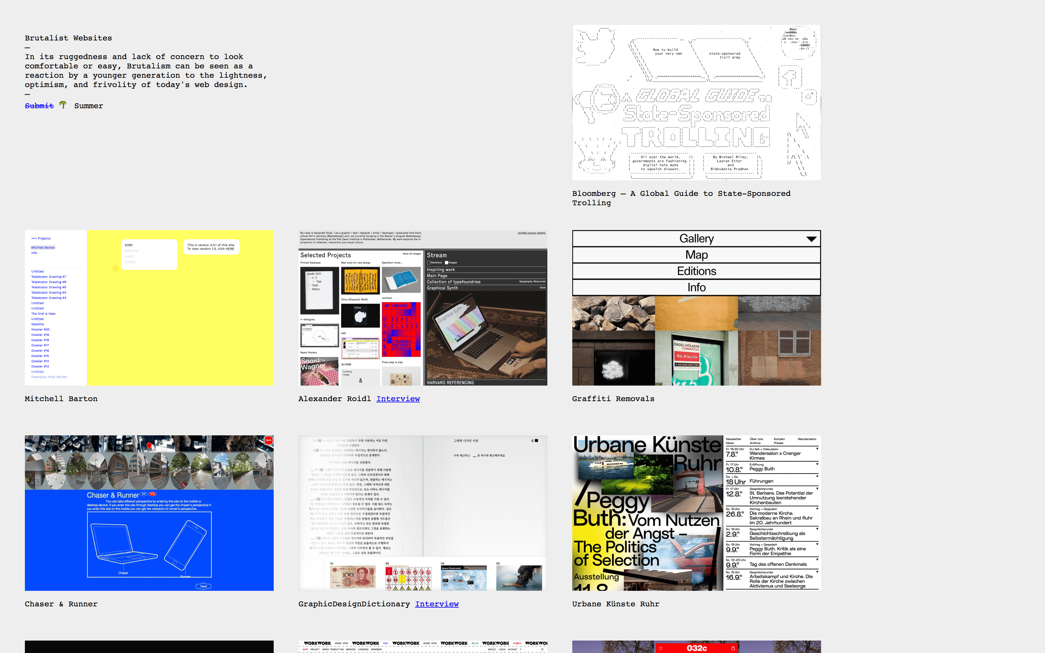
Task: Open the Interview link beside Alexander Roidl
Action: 398,399
